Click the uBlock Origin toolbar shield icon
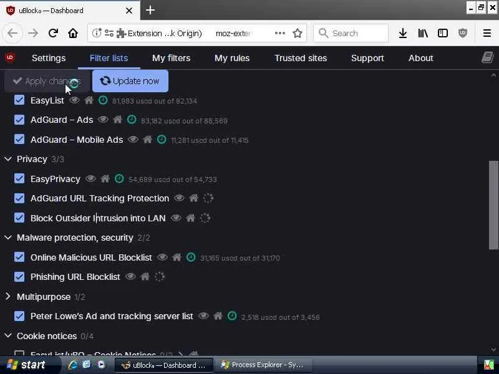499x374 pixels. click(x=462, y=33)
